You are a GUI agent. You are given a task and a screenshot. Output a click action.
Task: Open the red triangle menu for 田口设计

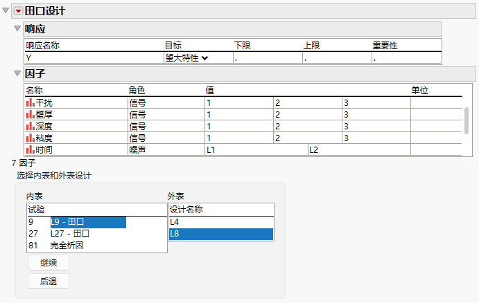click(x=18, y=11)
